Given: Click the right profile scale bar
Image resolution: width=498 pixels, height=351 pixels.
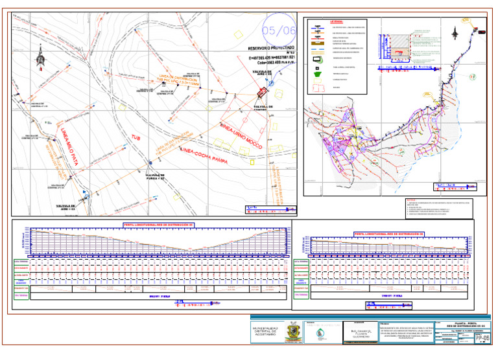Looking at the screenshot, I should point(389,305).
